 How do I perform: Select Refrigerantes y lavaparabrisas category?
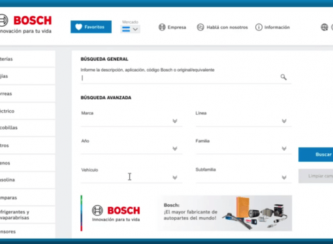[x=27, y=215]
